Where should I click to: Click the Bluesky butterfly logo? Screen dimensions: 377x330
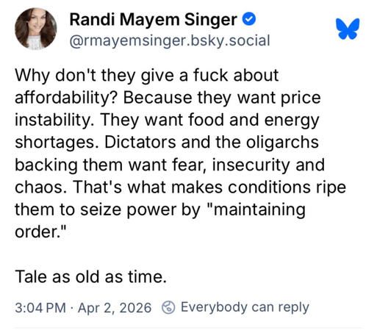tap(348, 29)
